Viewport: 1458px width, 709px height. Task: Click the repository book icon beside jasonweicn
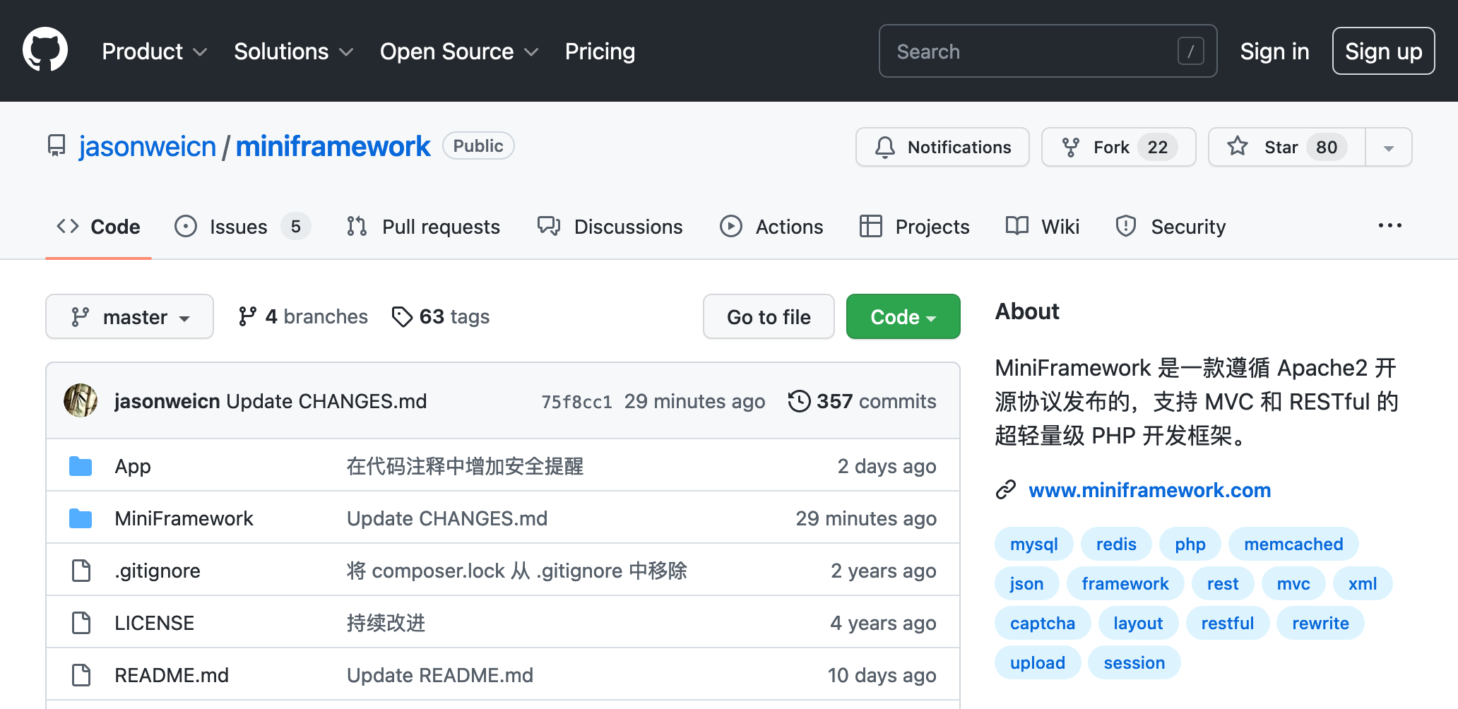click(57, 146)
